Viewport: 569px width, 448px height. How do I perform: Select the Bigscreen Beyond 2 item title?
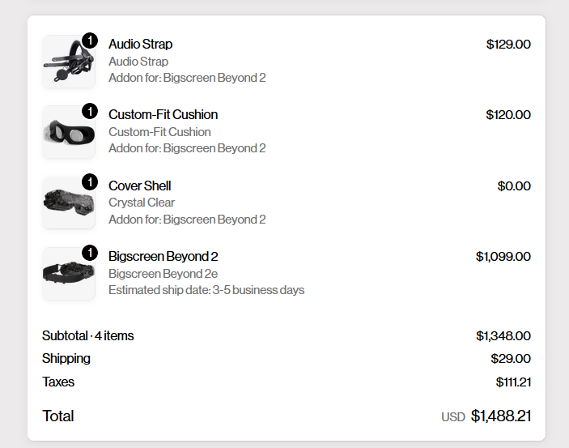pos(163,256)
